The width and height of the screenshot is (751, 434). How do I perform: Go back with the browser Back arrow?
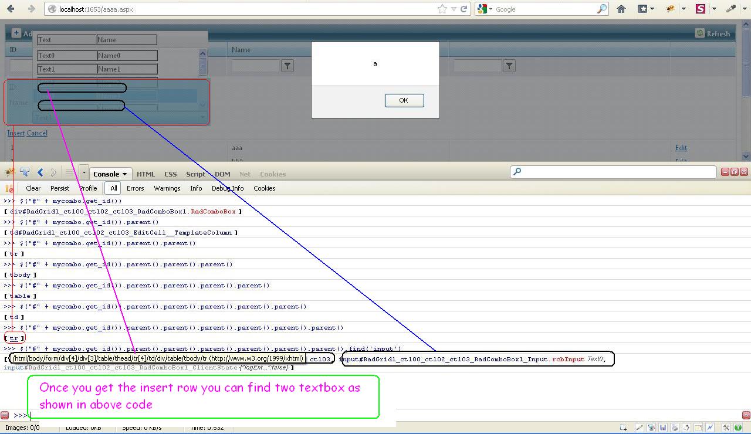click(11, 9)
